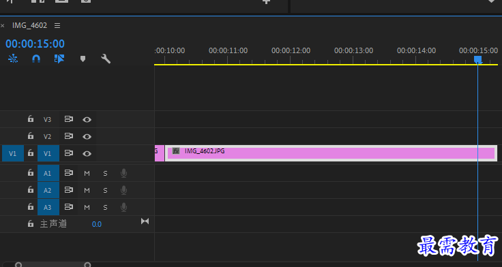Toggle linked selection button
Viewport: 502px width, 267px height.
pyautogui.click(x=59, y=59)
